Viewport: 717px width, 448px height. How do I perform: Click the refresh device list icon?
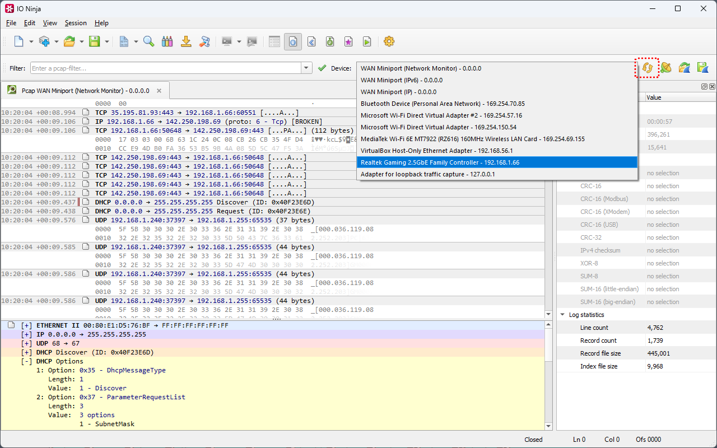click(x=647, y=68)
